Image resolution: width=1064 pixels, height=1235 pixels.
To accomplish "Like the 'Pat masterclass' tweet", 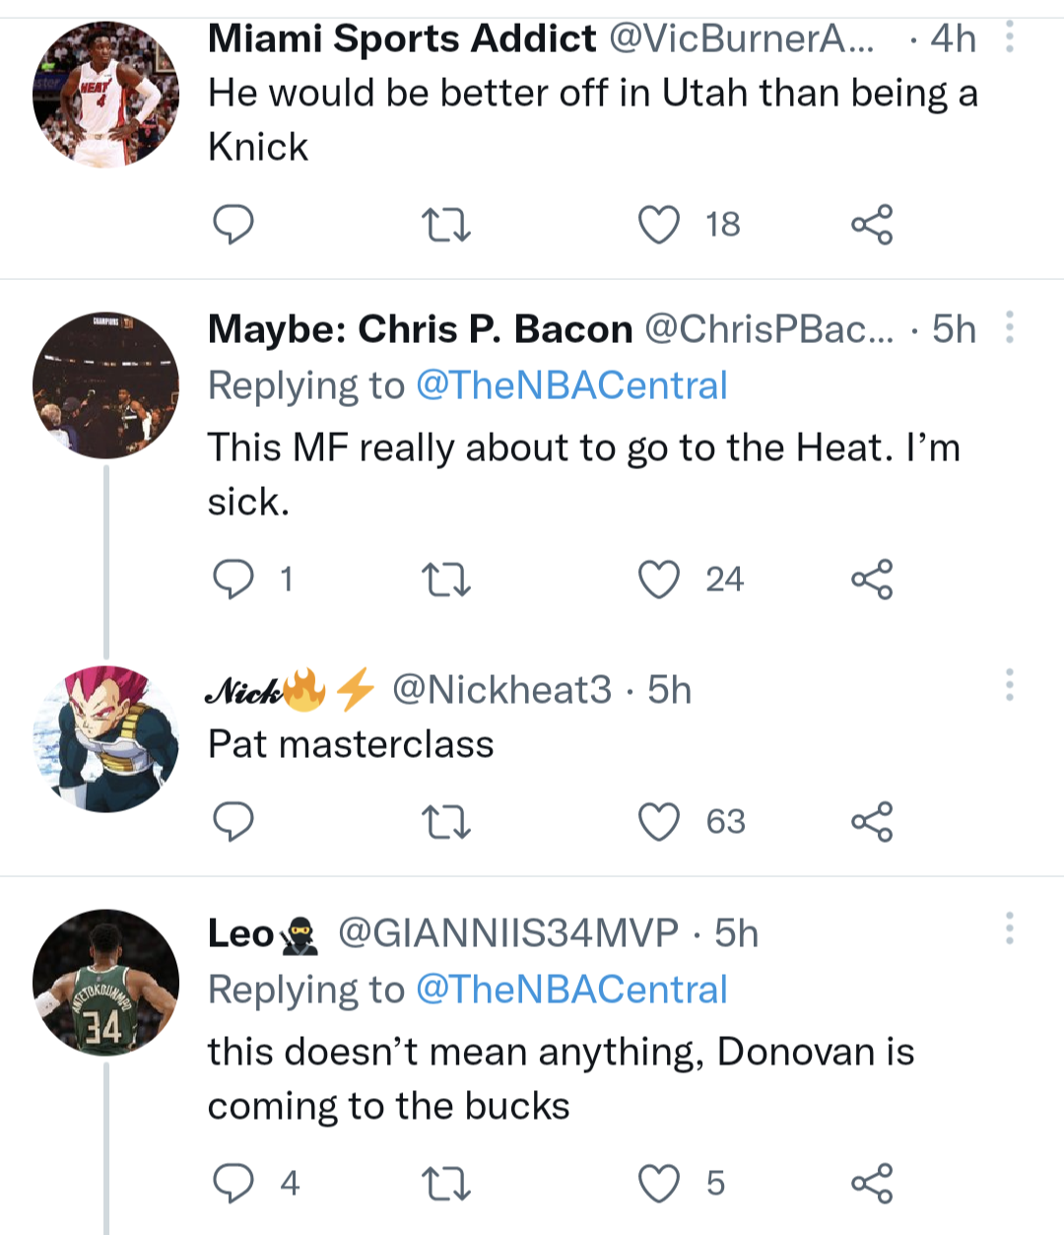I will tap(659, 822).
